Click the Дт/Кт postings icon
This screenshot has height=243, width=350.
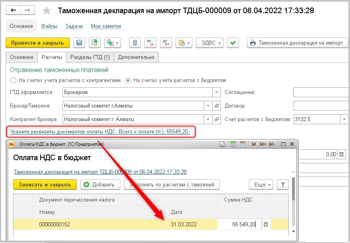166,43
